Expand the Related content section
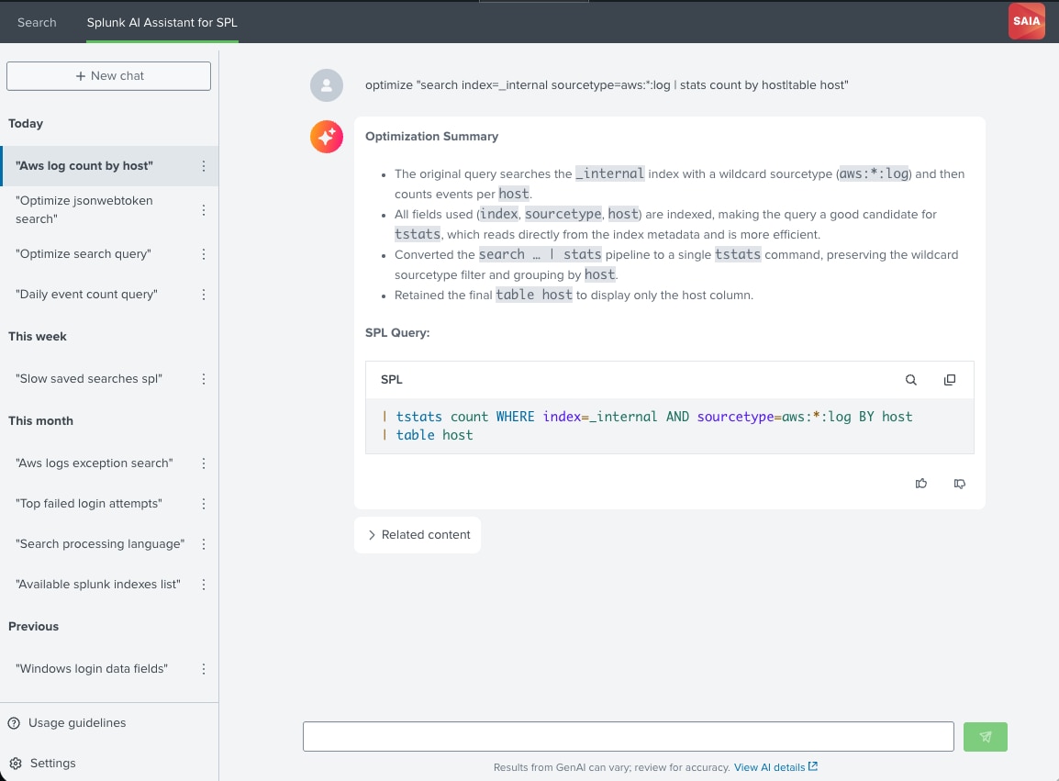 [418, 535]
